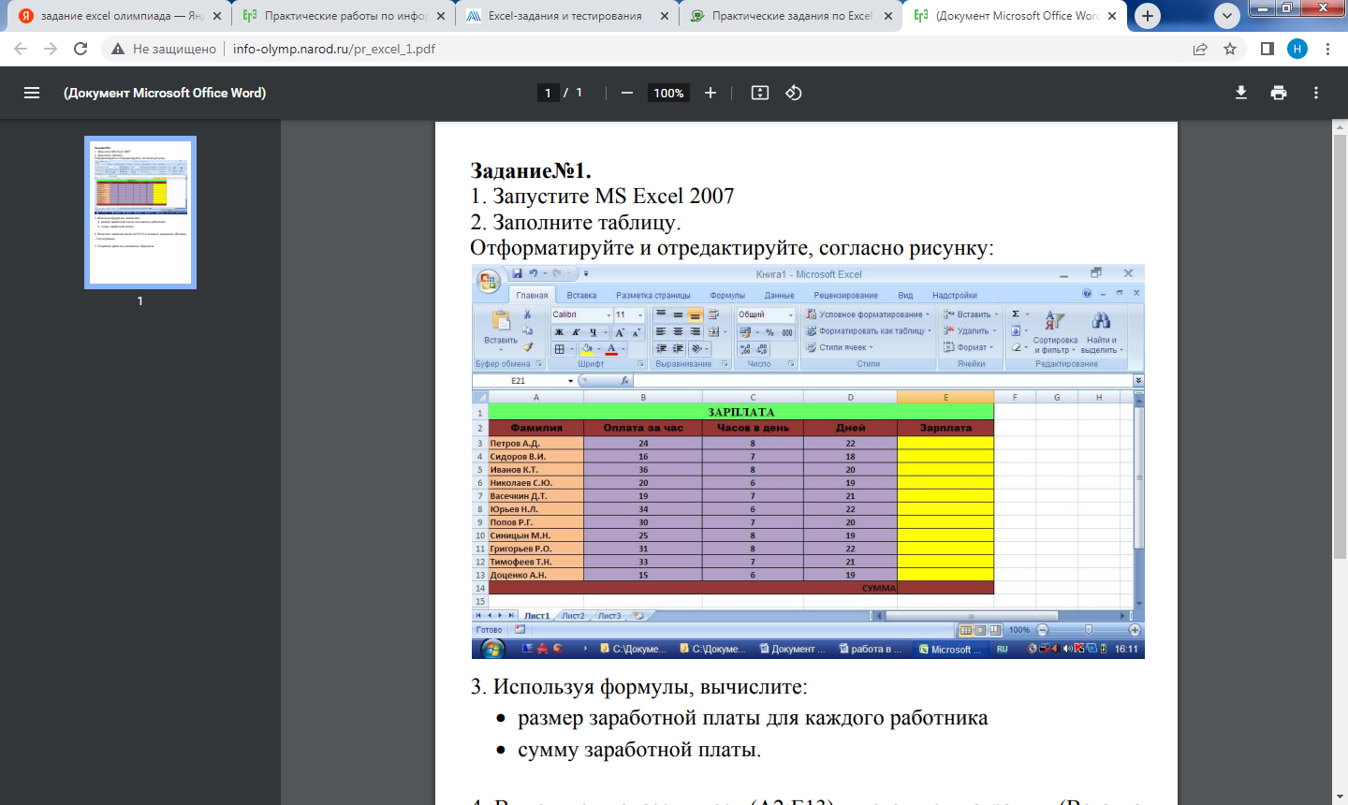Open Chrome three-dot menu
Screen dimensions: 1348x805
point(1327,49)
